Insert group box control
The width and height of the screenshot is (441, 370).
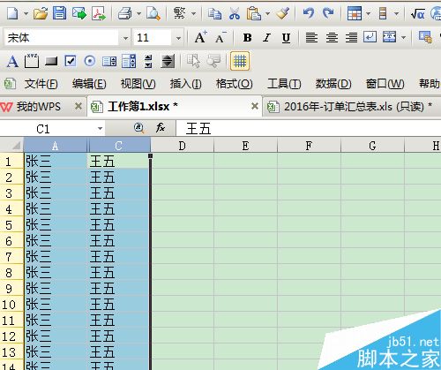(x=32, y=61)
